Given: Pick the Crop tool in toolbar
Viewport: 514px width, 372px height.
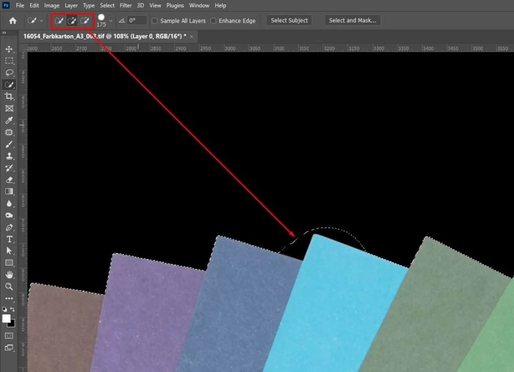Looking at the screenshot, I should (x=9, y=96).
